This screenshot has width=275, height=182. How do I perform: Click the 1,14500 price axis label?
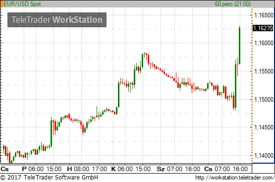pyautogui.click(x=264, y=127)
